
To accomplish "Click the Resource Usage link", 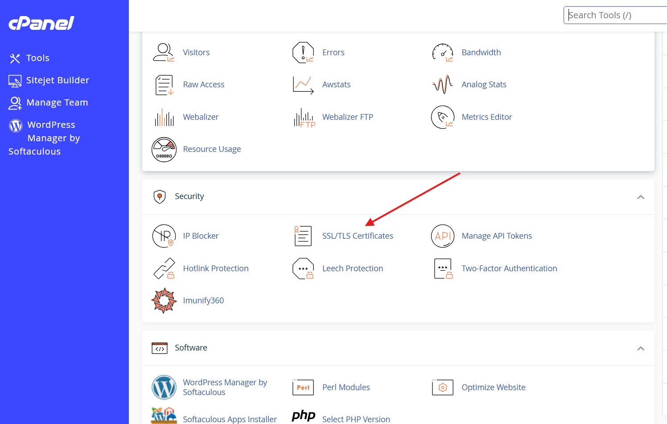I will 212,149.
